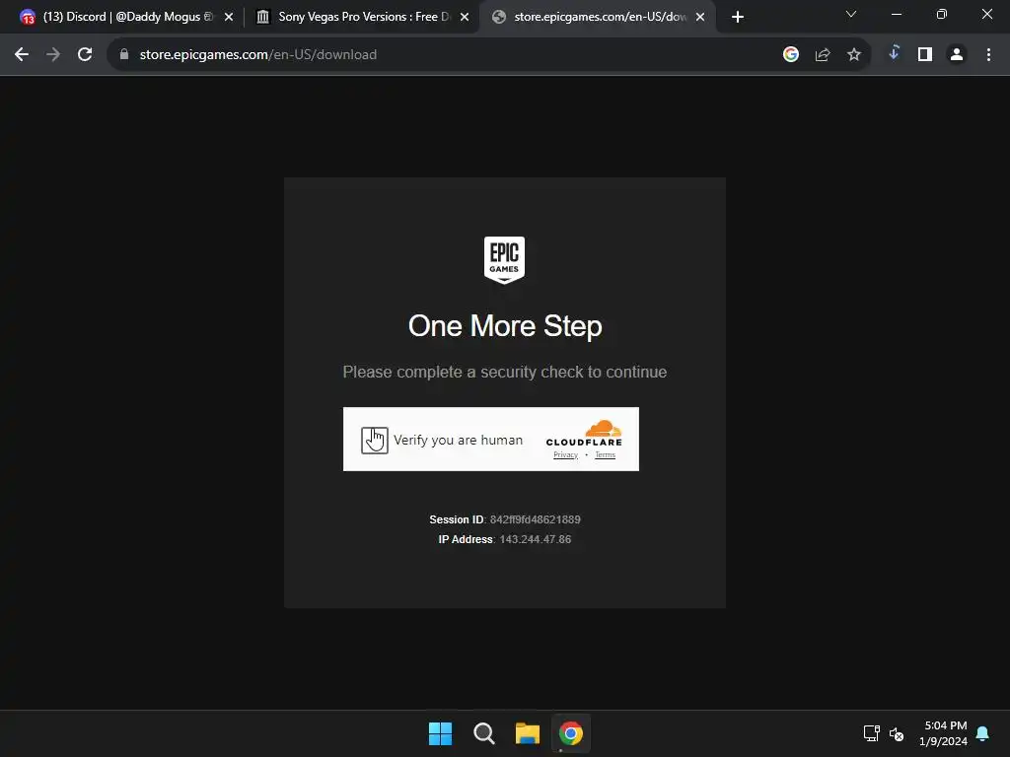Go back to the previous page

(x=22, y=55)
